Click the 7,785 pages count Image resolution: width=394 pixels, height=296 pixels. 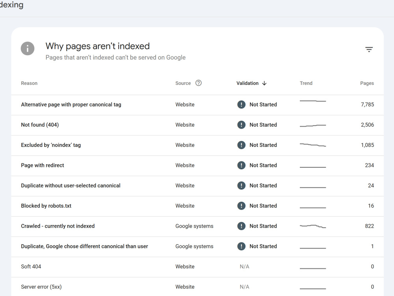tap(367, 105)
